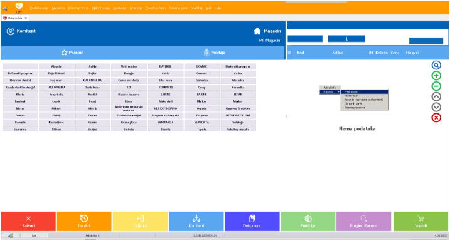Image resolution: width=450 pixels, height=241 pixels.
Task: Click the green plus quantity icon
Action: tap(436, 76)
